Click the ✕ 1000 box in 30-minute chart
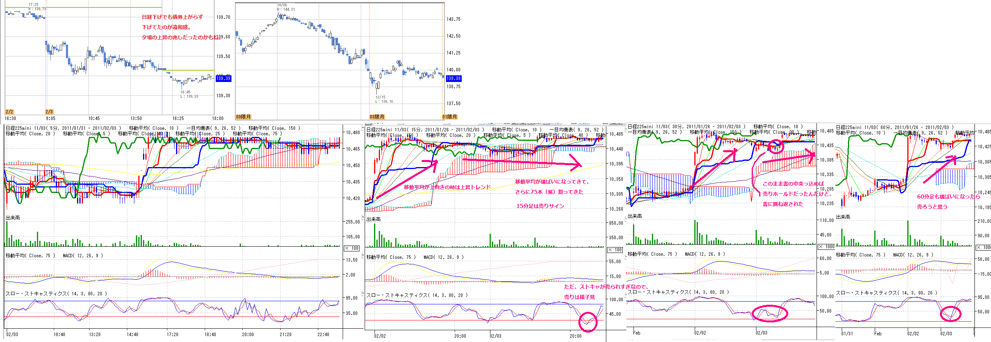 point(826,247)
